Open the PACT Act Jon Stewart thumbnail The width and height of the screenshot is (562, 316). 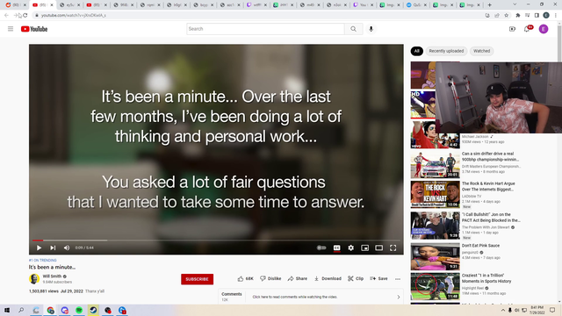[x=436, y=225]
